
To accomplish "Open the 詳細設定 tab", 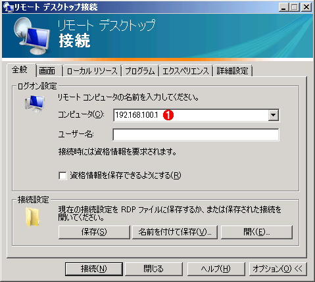I will tap(232, 71).
